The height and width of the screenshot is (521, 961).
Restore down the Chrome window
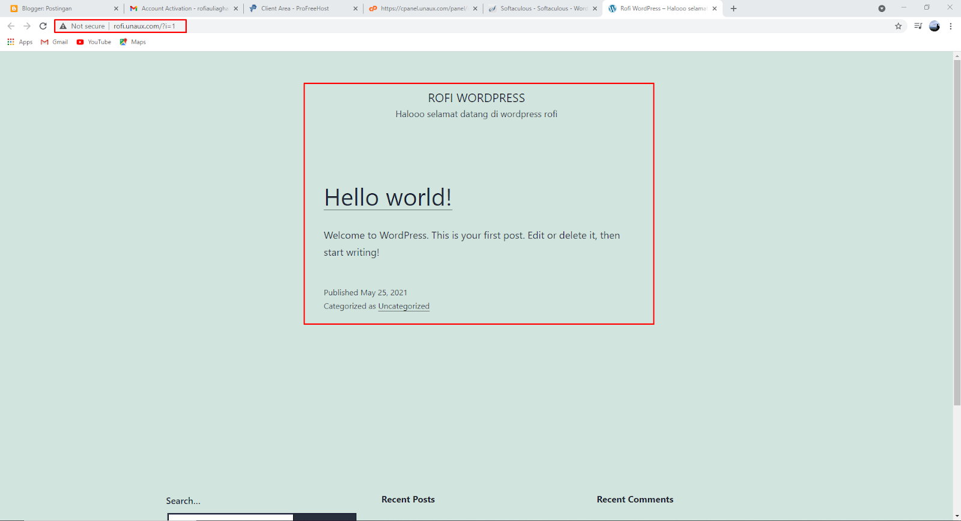click(x=927, y=7)
